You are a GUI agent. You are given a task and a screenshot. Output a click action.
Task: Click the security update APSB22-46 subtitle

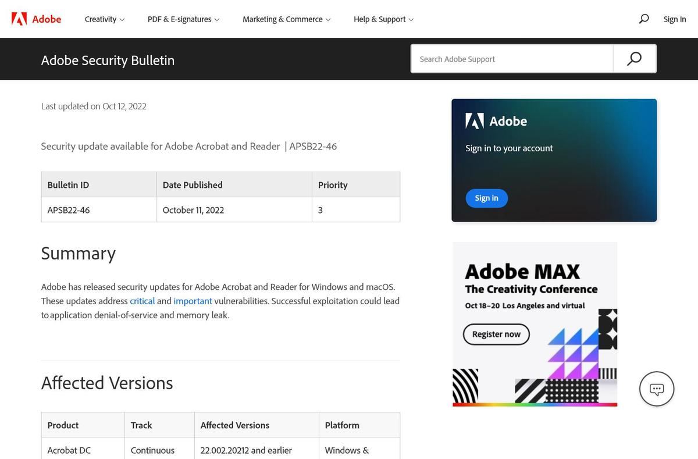point(189,146)
